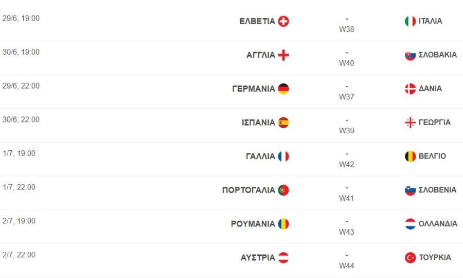This screenshot has width=463, height=278.
Task: Click the Portugal flag next to ΠΟΡΤΟΓΑΛΙΑ
Action: (x=283, y=190)
